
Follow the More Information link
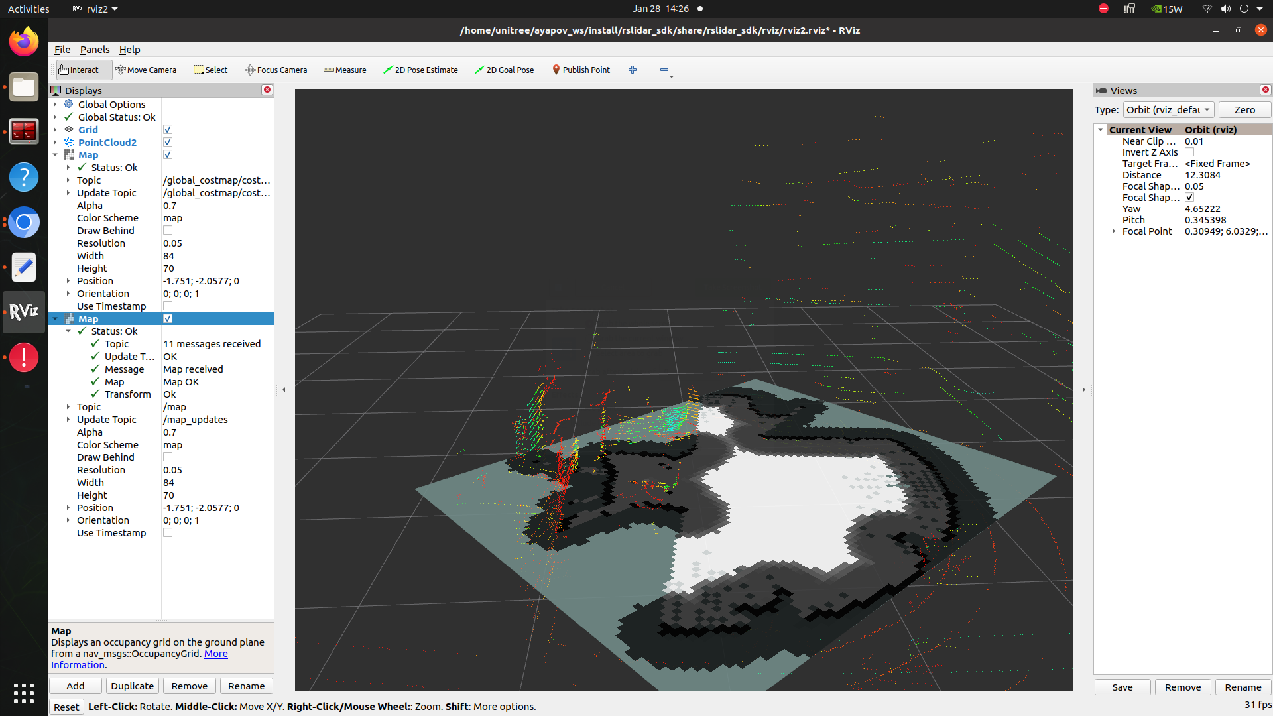tap(215, 654)
